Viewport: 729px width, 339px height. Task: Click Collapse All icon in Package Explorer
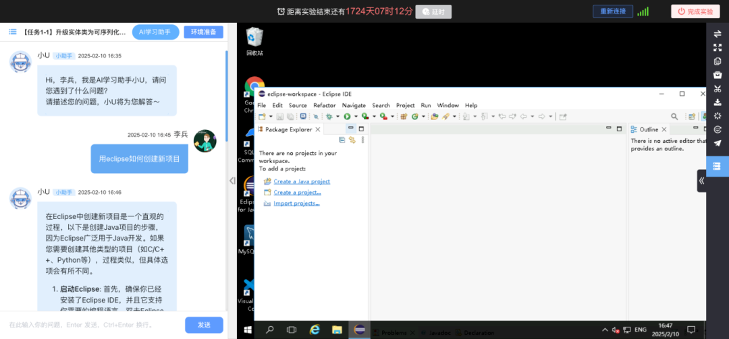342,140
